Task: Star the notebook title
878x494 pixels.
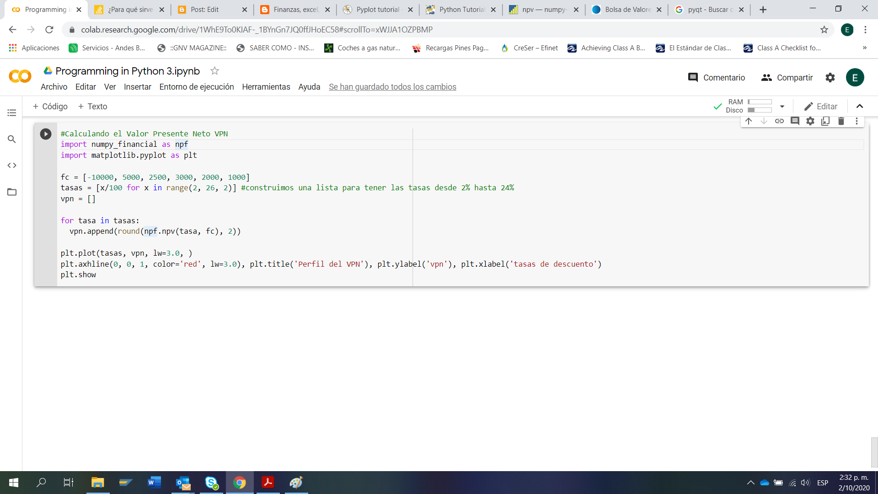Action: pyautogui.click(x=214, y=71)
